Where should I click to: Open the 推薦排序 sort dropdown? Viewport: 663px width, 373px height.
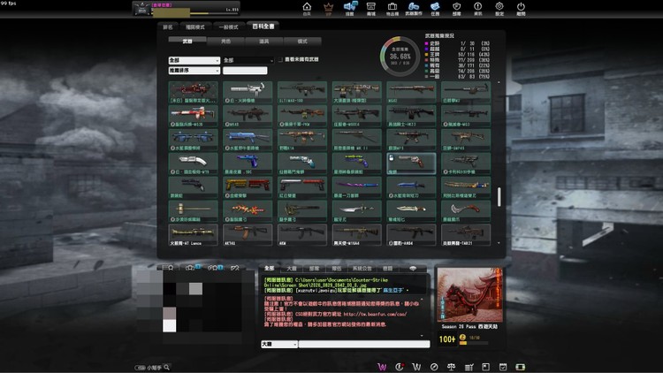pyautogui.click(x=194, y=70)
